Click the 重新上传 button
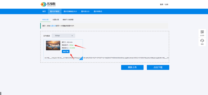This screenshot has width=208, height=95. [132, 67]
